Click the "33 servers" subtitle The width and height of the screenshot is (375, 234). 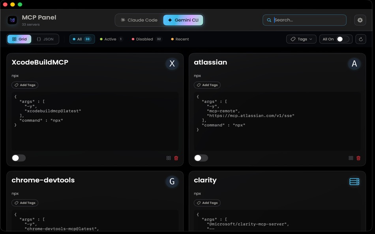[31, 24]
